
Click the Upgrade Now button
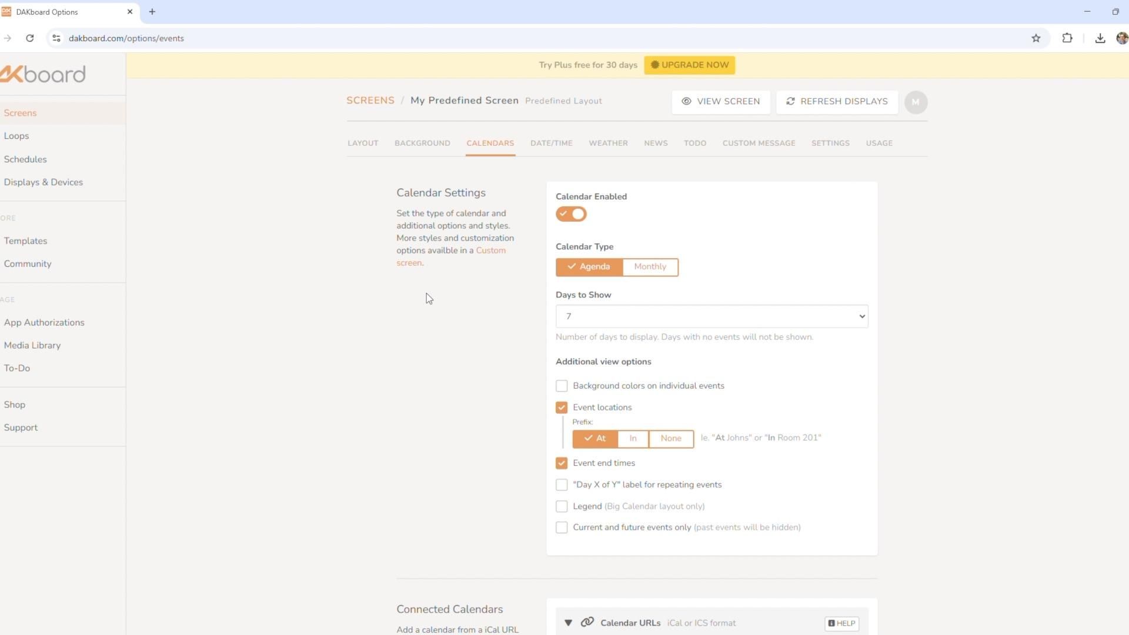tap(689, 65)
